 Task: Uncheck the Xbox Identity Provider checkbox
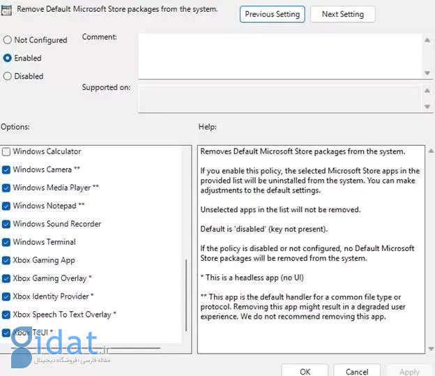(x=6, y=297)
